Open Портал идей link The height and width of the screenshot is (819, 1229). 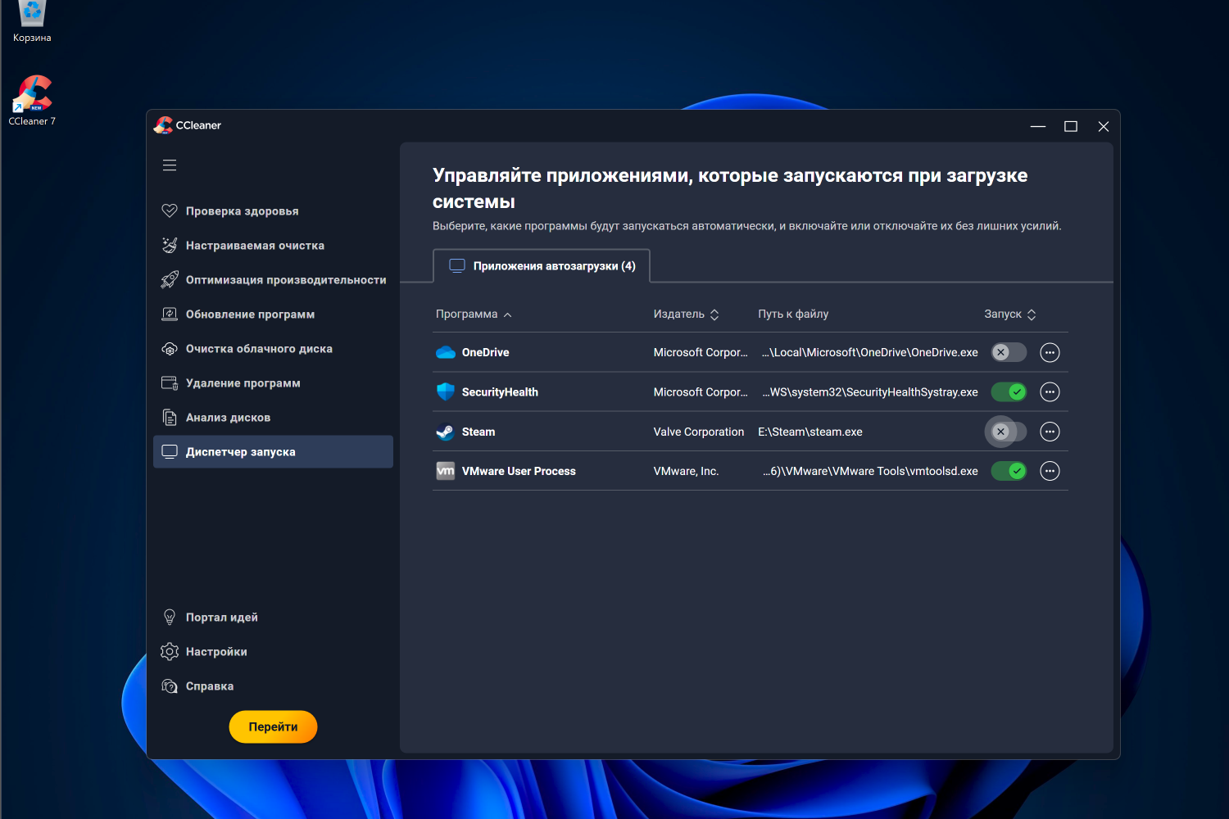273,617
